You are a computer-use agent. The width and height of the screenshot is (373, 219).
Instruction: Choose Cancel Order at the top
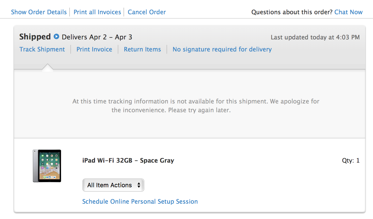pos(147,12)
